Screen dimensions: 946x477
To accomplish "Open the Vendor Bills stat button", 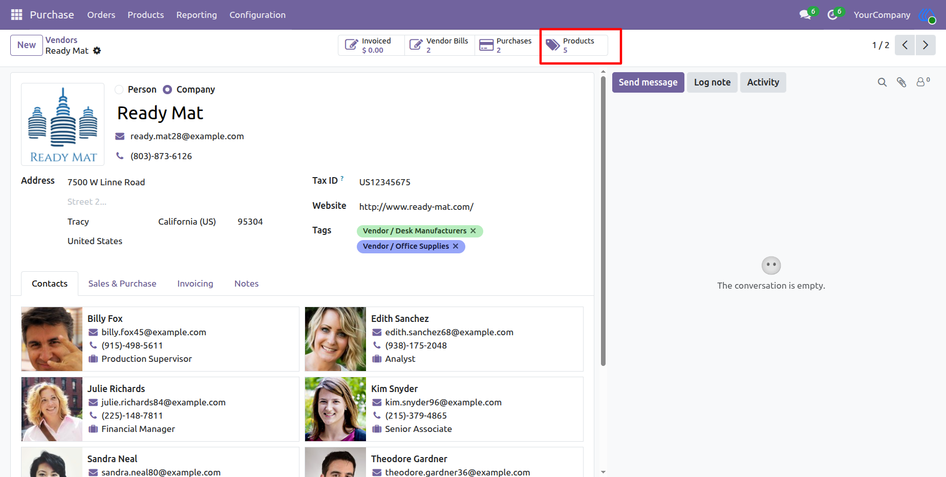I will click(x=440, y=45).
